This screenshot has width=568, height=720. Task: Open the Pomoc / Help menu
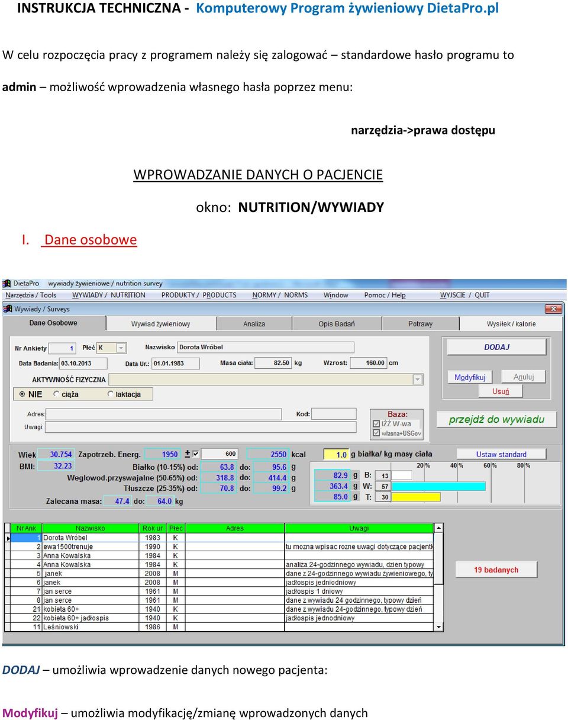click(385, 295)
